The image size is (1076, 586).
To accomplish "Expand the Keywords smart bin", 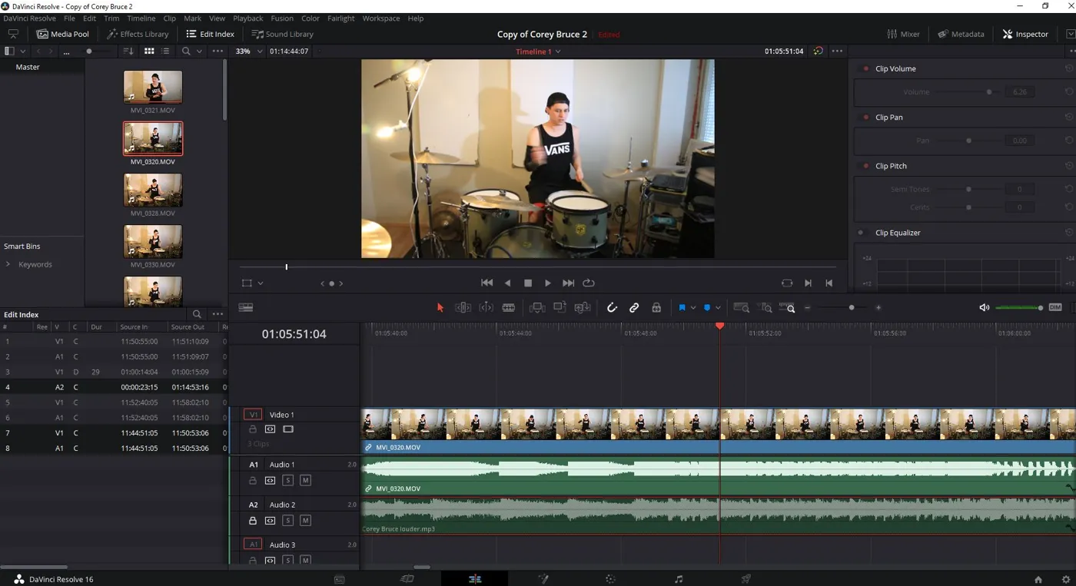I will coord(8,264).
